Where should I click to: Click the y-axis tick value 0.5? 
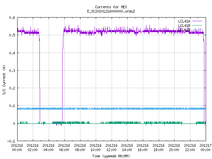point(12,35)
